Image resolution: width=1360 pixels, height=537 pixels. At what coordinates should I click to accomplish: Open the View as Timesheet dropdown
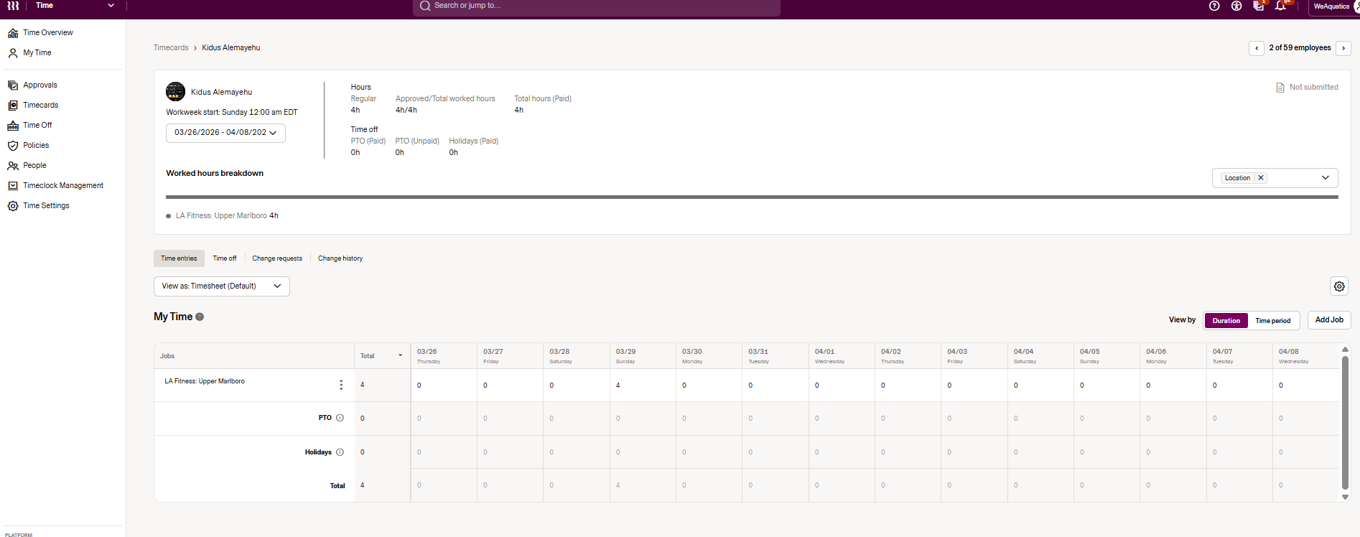click(x=221, y=286)
